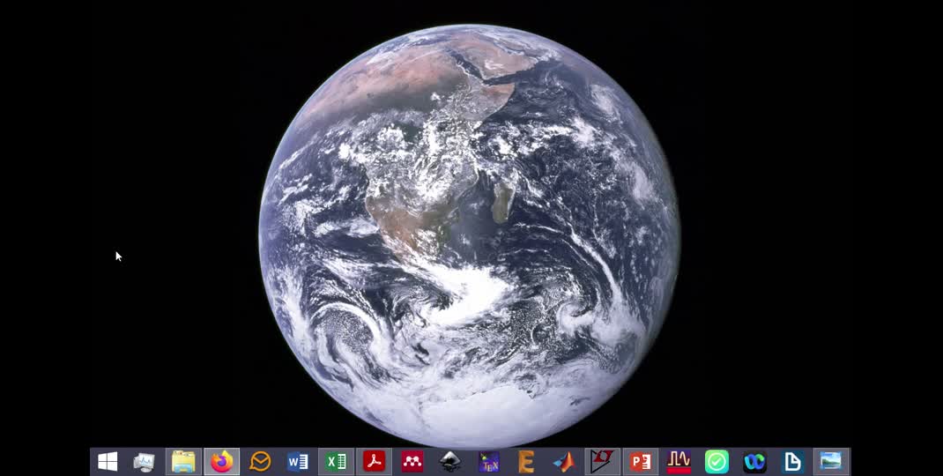The width and height of the screenshot is (943, 476).
Task: Launch the system monitor taskbar icon
Action: [x=145, y=462]
